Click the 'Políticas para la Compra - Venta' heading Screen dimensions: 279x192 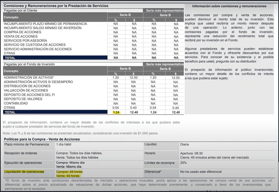pos(42,139)
